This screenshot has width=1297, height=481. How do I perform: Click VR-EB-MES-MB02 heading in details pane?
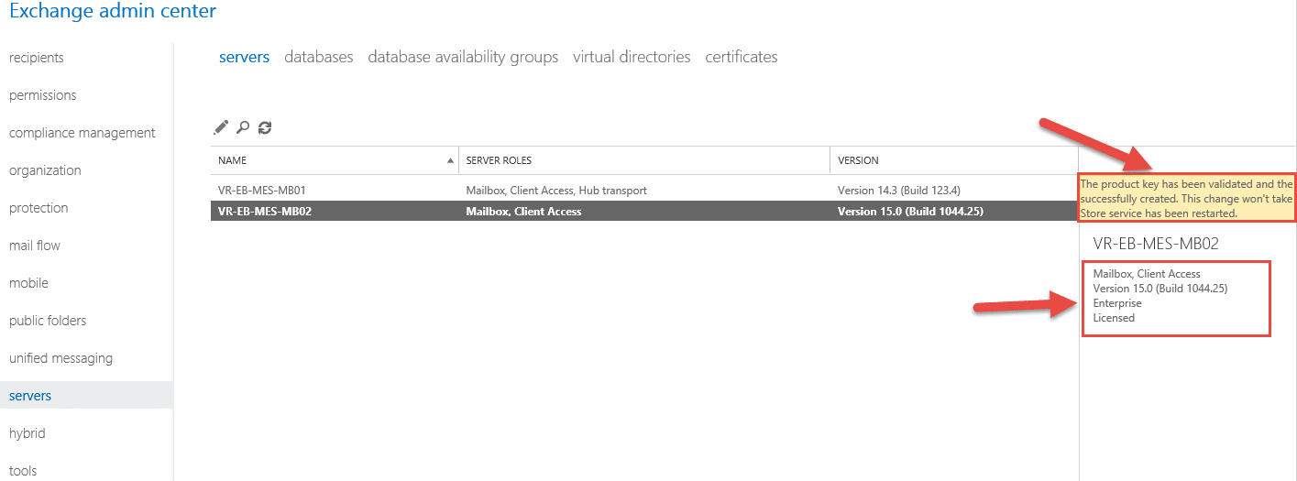pos(1156,244)
